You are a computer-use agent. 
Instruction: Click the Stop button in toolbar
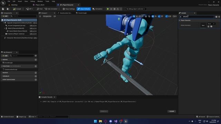(x=115, y=9)
